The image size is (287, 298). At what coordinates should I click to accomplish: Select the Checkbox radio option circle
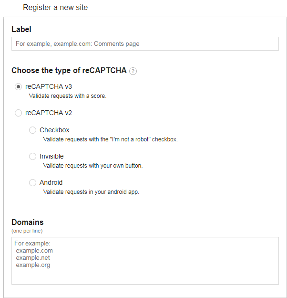pos(33,130)
